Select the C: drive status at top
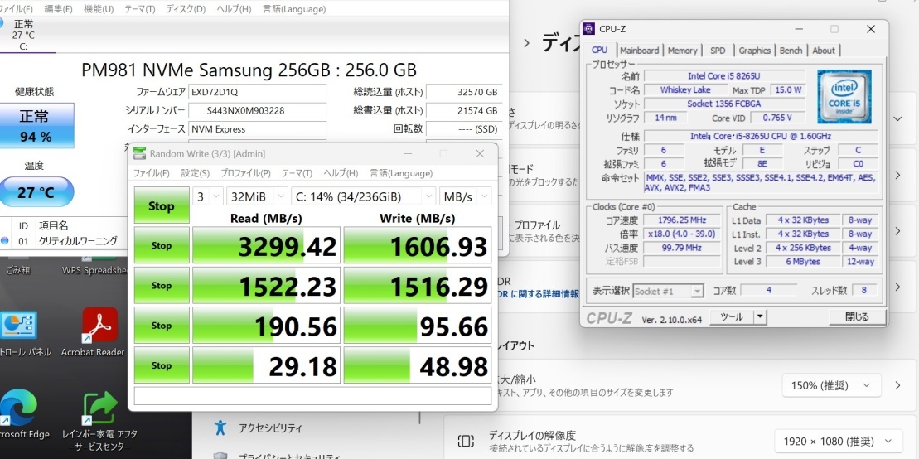Viewport: 919px width, 459px height. pyautogui.click(x=23, y=35)
